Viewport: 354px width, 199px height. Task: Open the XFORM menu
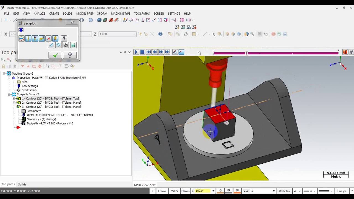(x=102, y=14)
